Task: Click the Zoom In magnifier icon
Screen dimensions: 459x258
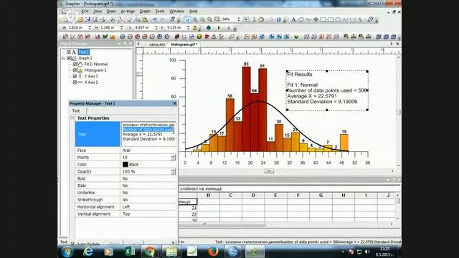Action: click(x=195, y=19)
